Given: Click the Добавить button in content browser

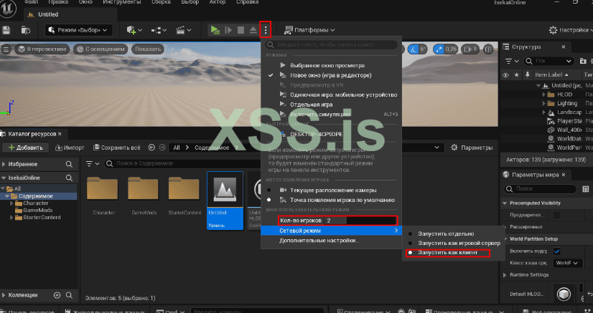Looking at the screenshot, I should pyautogui.click(x=27, y=148).
